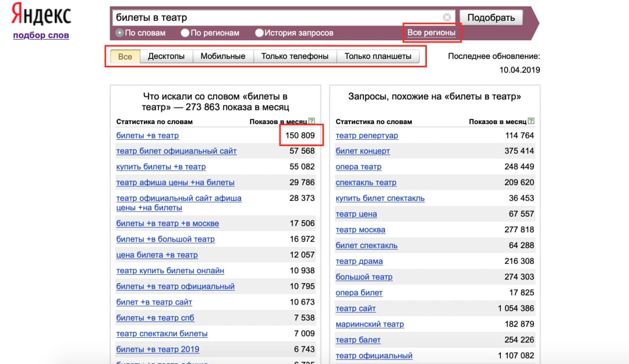
Task: Click the update date '10.04.2019'
Action: [520, 70]
